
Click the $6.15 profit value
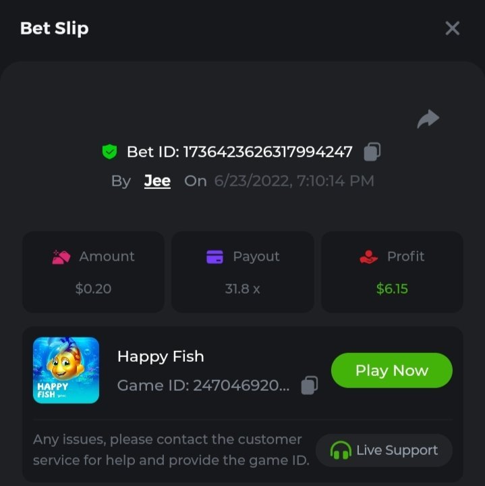[x=392, y=289]
